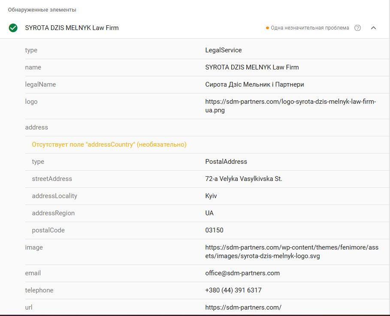This screenshot has width=390, height=316.
Task: Open the url https://sdm-partners.com/
Action: [x=243, y=307]
